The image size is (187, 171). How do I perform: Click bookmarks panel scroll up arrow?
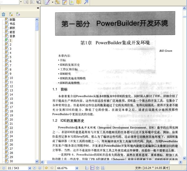(x=37, y=19)
